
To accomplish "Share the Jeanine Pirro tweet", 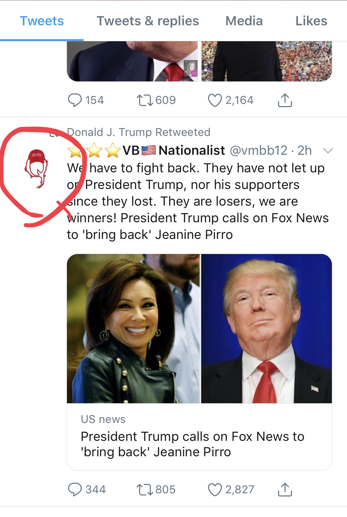I will [x=285, y=489].
